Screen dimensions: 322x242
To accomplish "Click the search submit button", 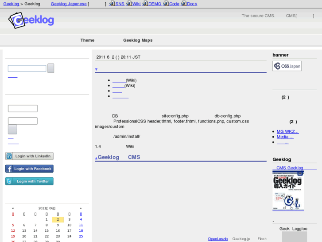I will [x=51, y=68].
